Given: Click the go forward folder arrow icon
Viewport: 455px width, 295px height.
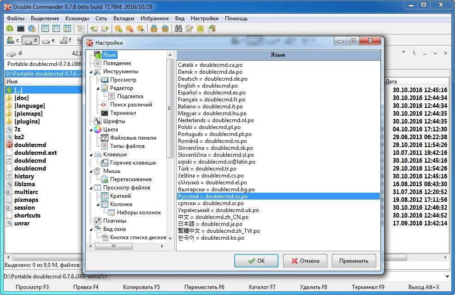Looking at the screenshot, I should 105,29.
